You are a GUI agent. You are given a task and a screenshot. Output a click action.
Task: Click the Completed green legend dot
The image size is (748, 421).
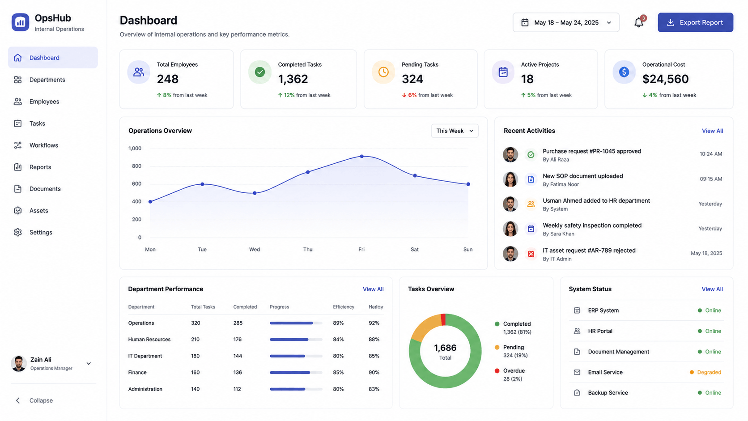[x=497, y=324]
